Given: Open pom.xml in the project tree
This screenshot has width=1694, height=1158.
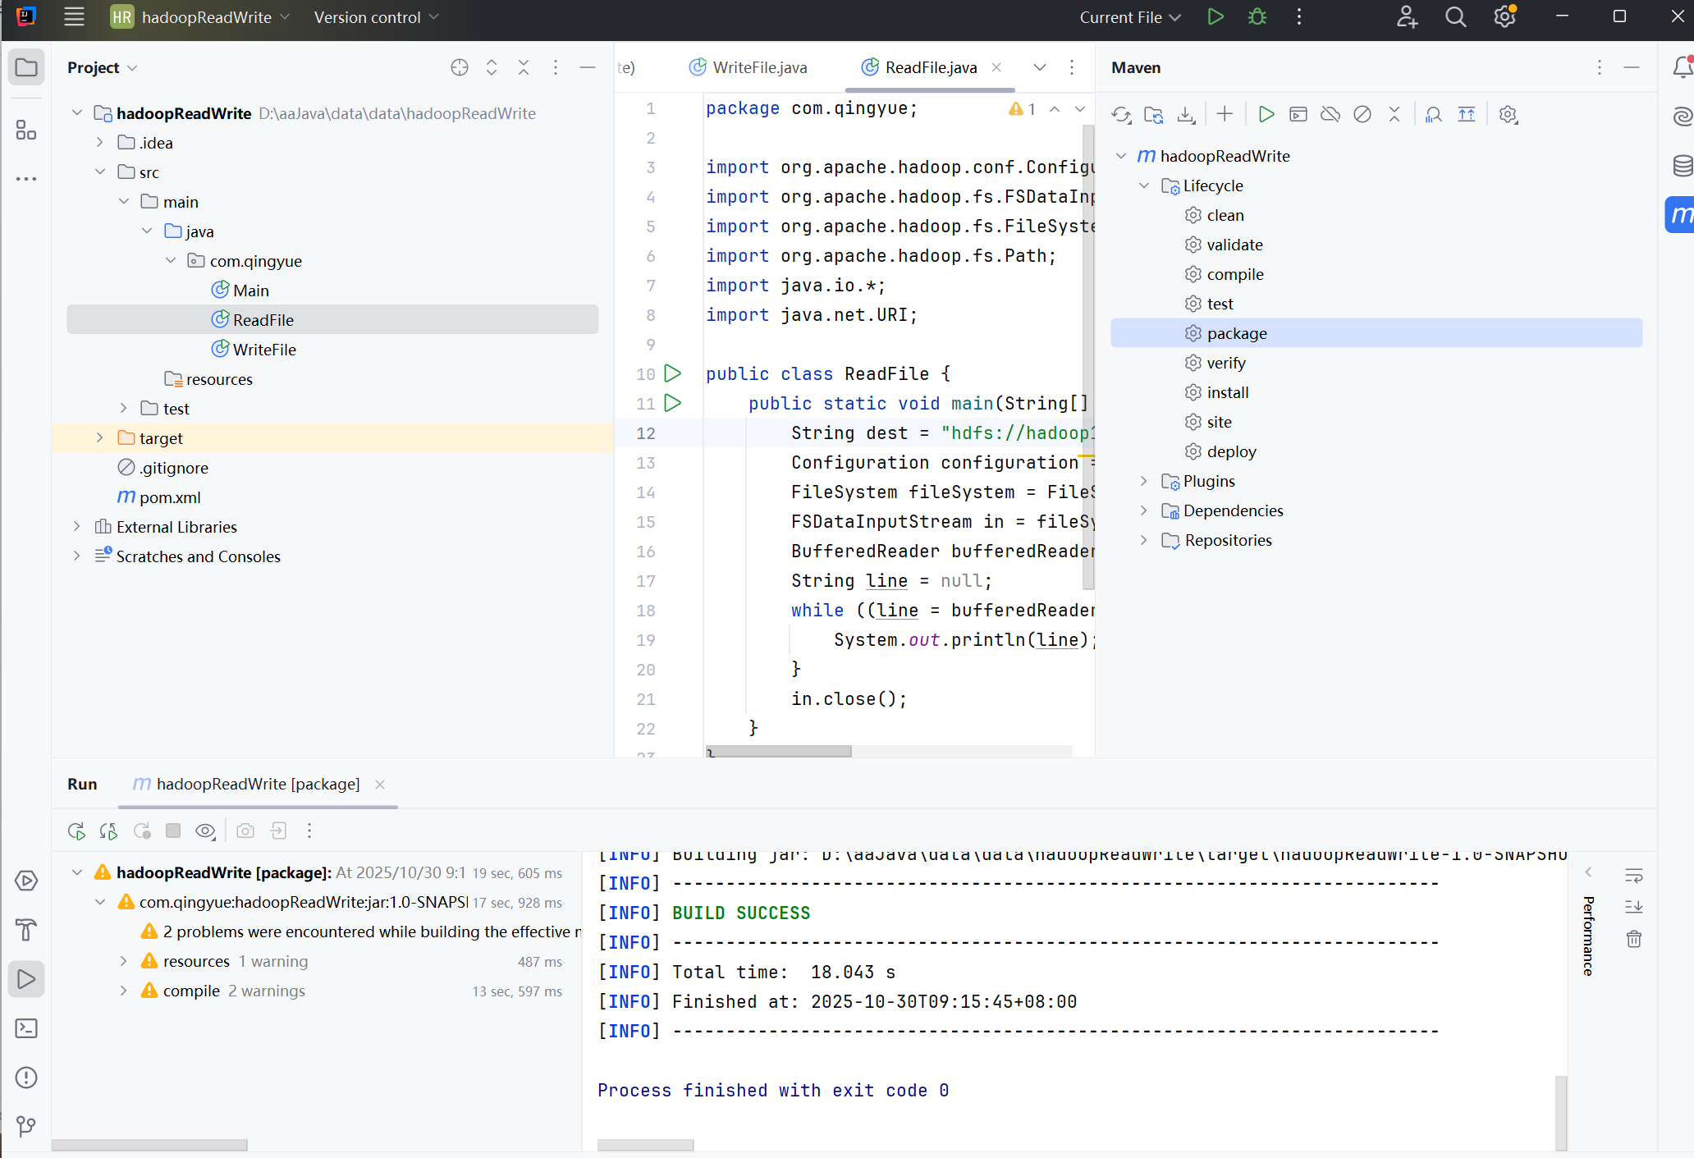Looking at the screenshot, I should pos(169,497).
